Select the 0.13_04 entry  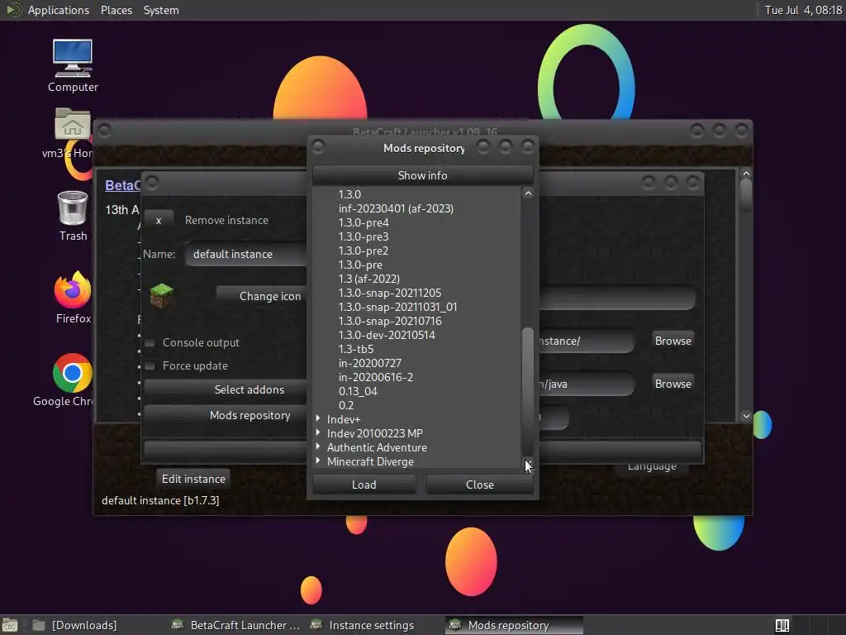[x=358, y=391]
